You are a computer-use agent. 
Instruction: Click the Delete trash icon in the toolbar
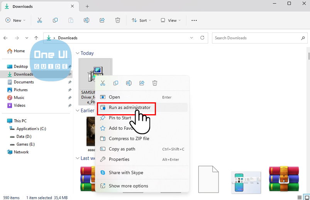click(x=118, y=20)
